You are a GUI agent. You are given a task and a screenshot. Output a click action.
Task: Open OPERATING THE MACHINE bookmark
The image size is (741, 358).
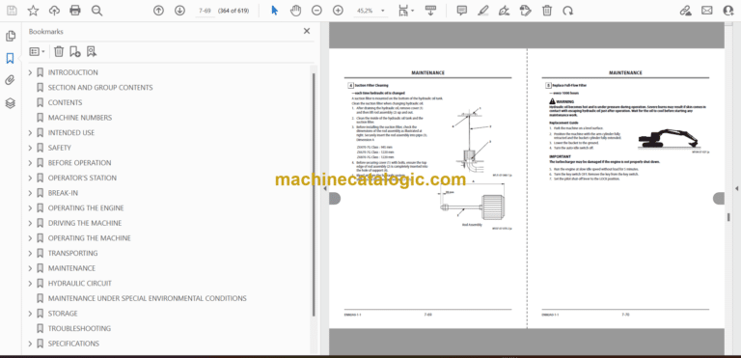tap(90, 238)
